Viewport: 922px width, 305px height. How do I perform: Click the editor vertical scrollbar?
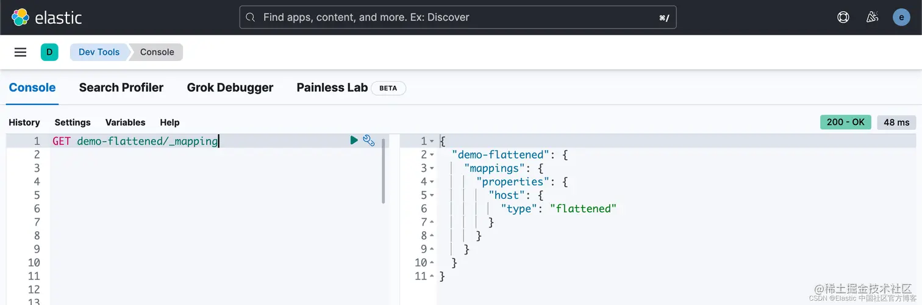point(384,171)
